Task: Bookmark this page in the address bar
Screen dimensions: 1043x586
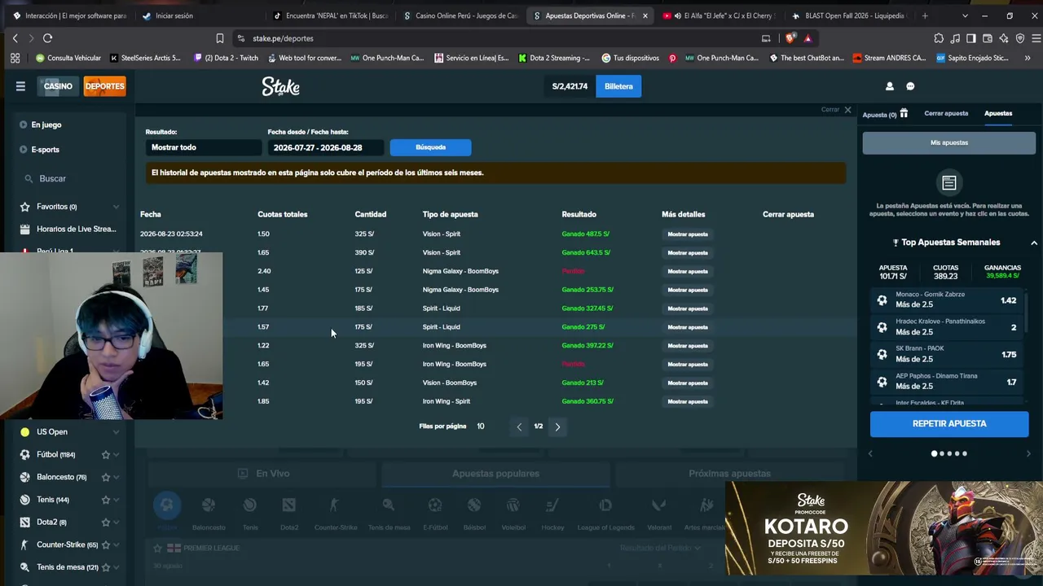Action: click(220, 38)
